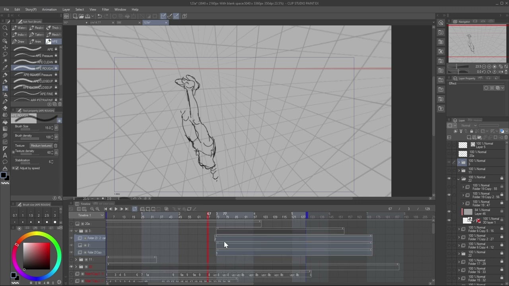This screenshot has height=286, width=509.
Task: Open the Window menu
Action: click(x=120, y=10)
